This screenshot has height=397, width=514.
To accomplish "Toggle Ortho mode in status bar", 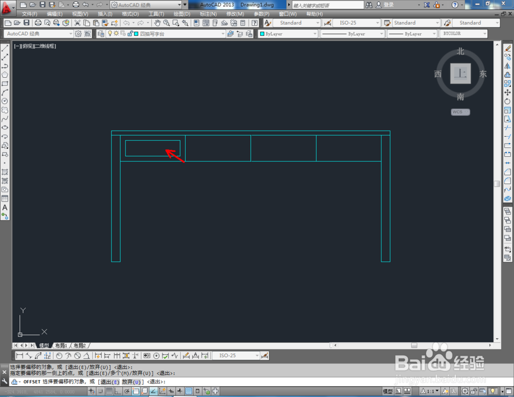I will (118, 391).
